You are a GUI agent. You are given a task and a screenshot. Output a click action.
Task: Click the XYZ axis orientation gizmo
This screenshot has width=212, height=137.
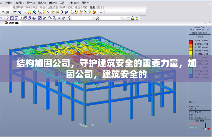click(206, 127)
